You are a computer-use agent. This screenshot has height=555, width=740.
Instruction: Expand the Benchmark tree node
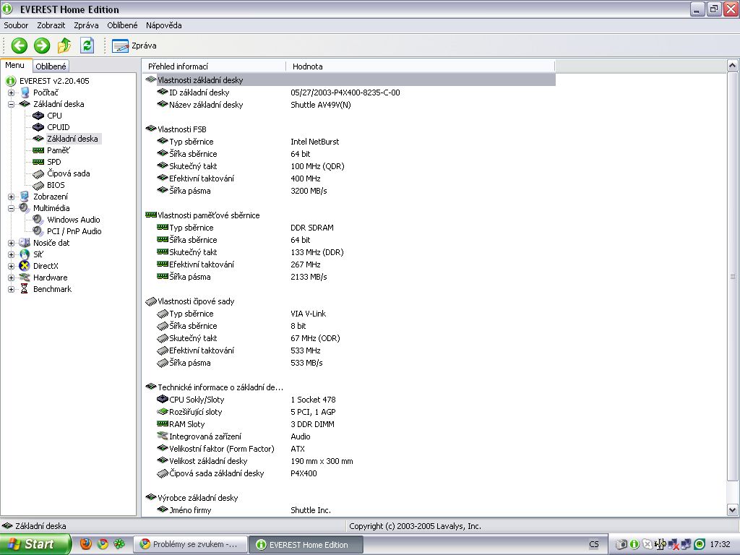tap(12, 289)
